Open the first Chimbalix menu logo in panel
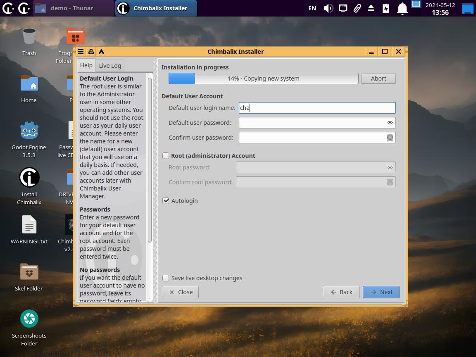 point(8,8)
